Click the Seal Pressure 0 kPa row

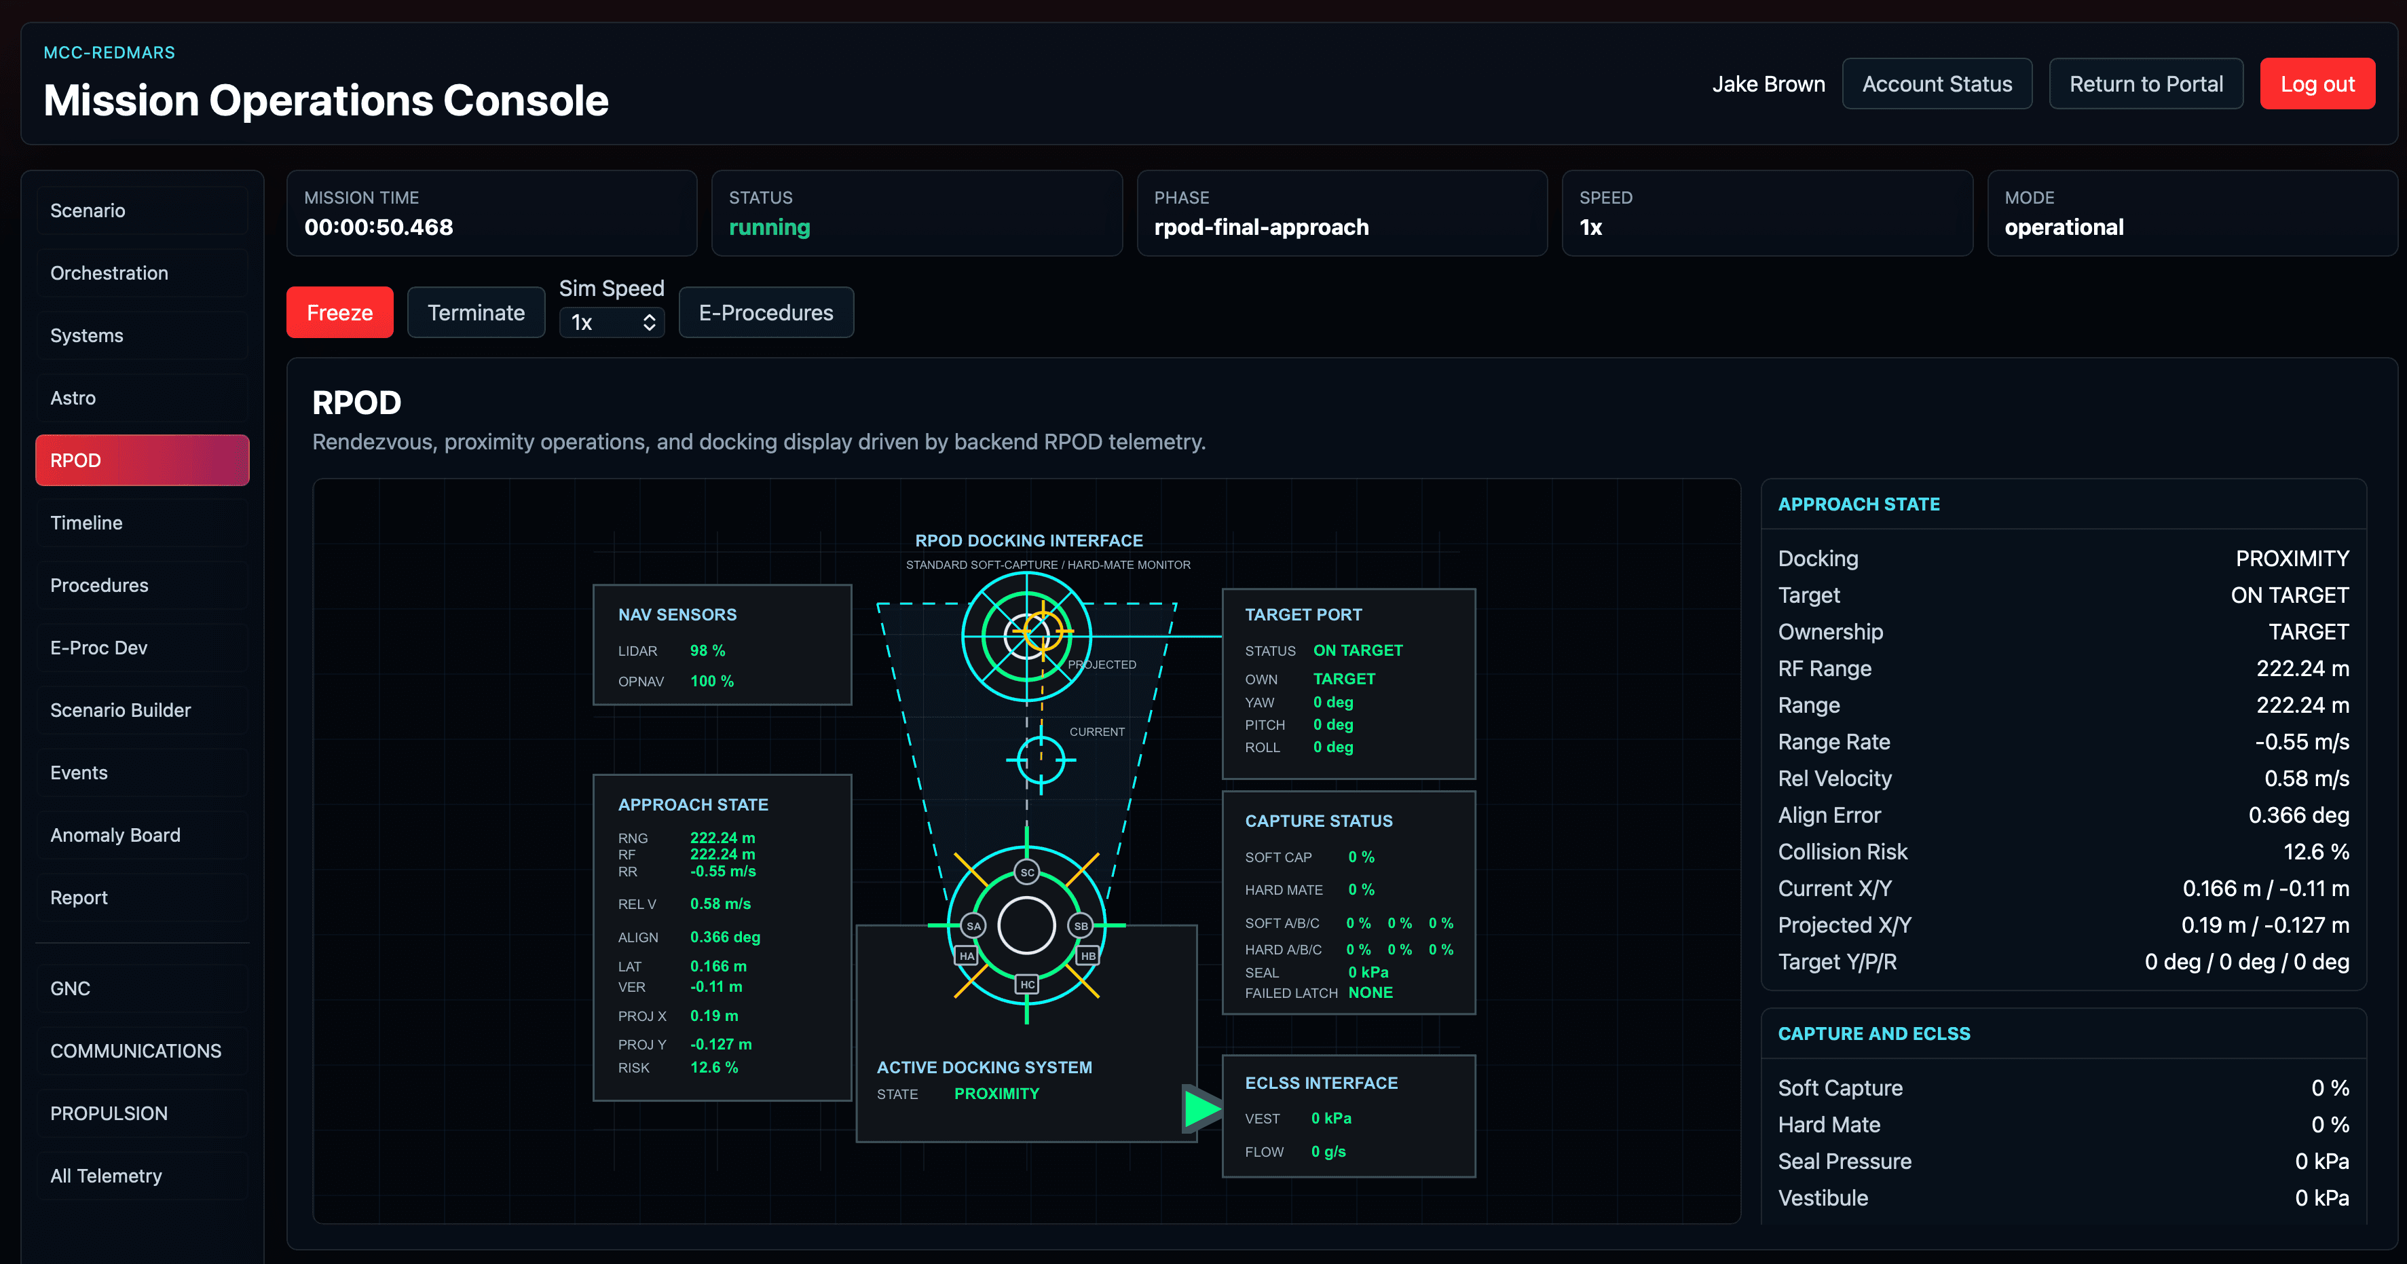[2063, 1161]
